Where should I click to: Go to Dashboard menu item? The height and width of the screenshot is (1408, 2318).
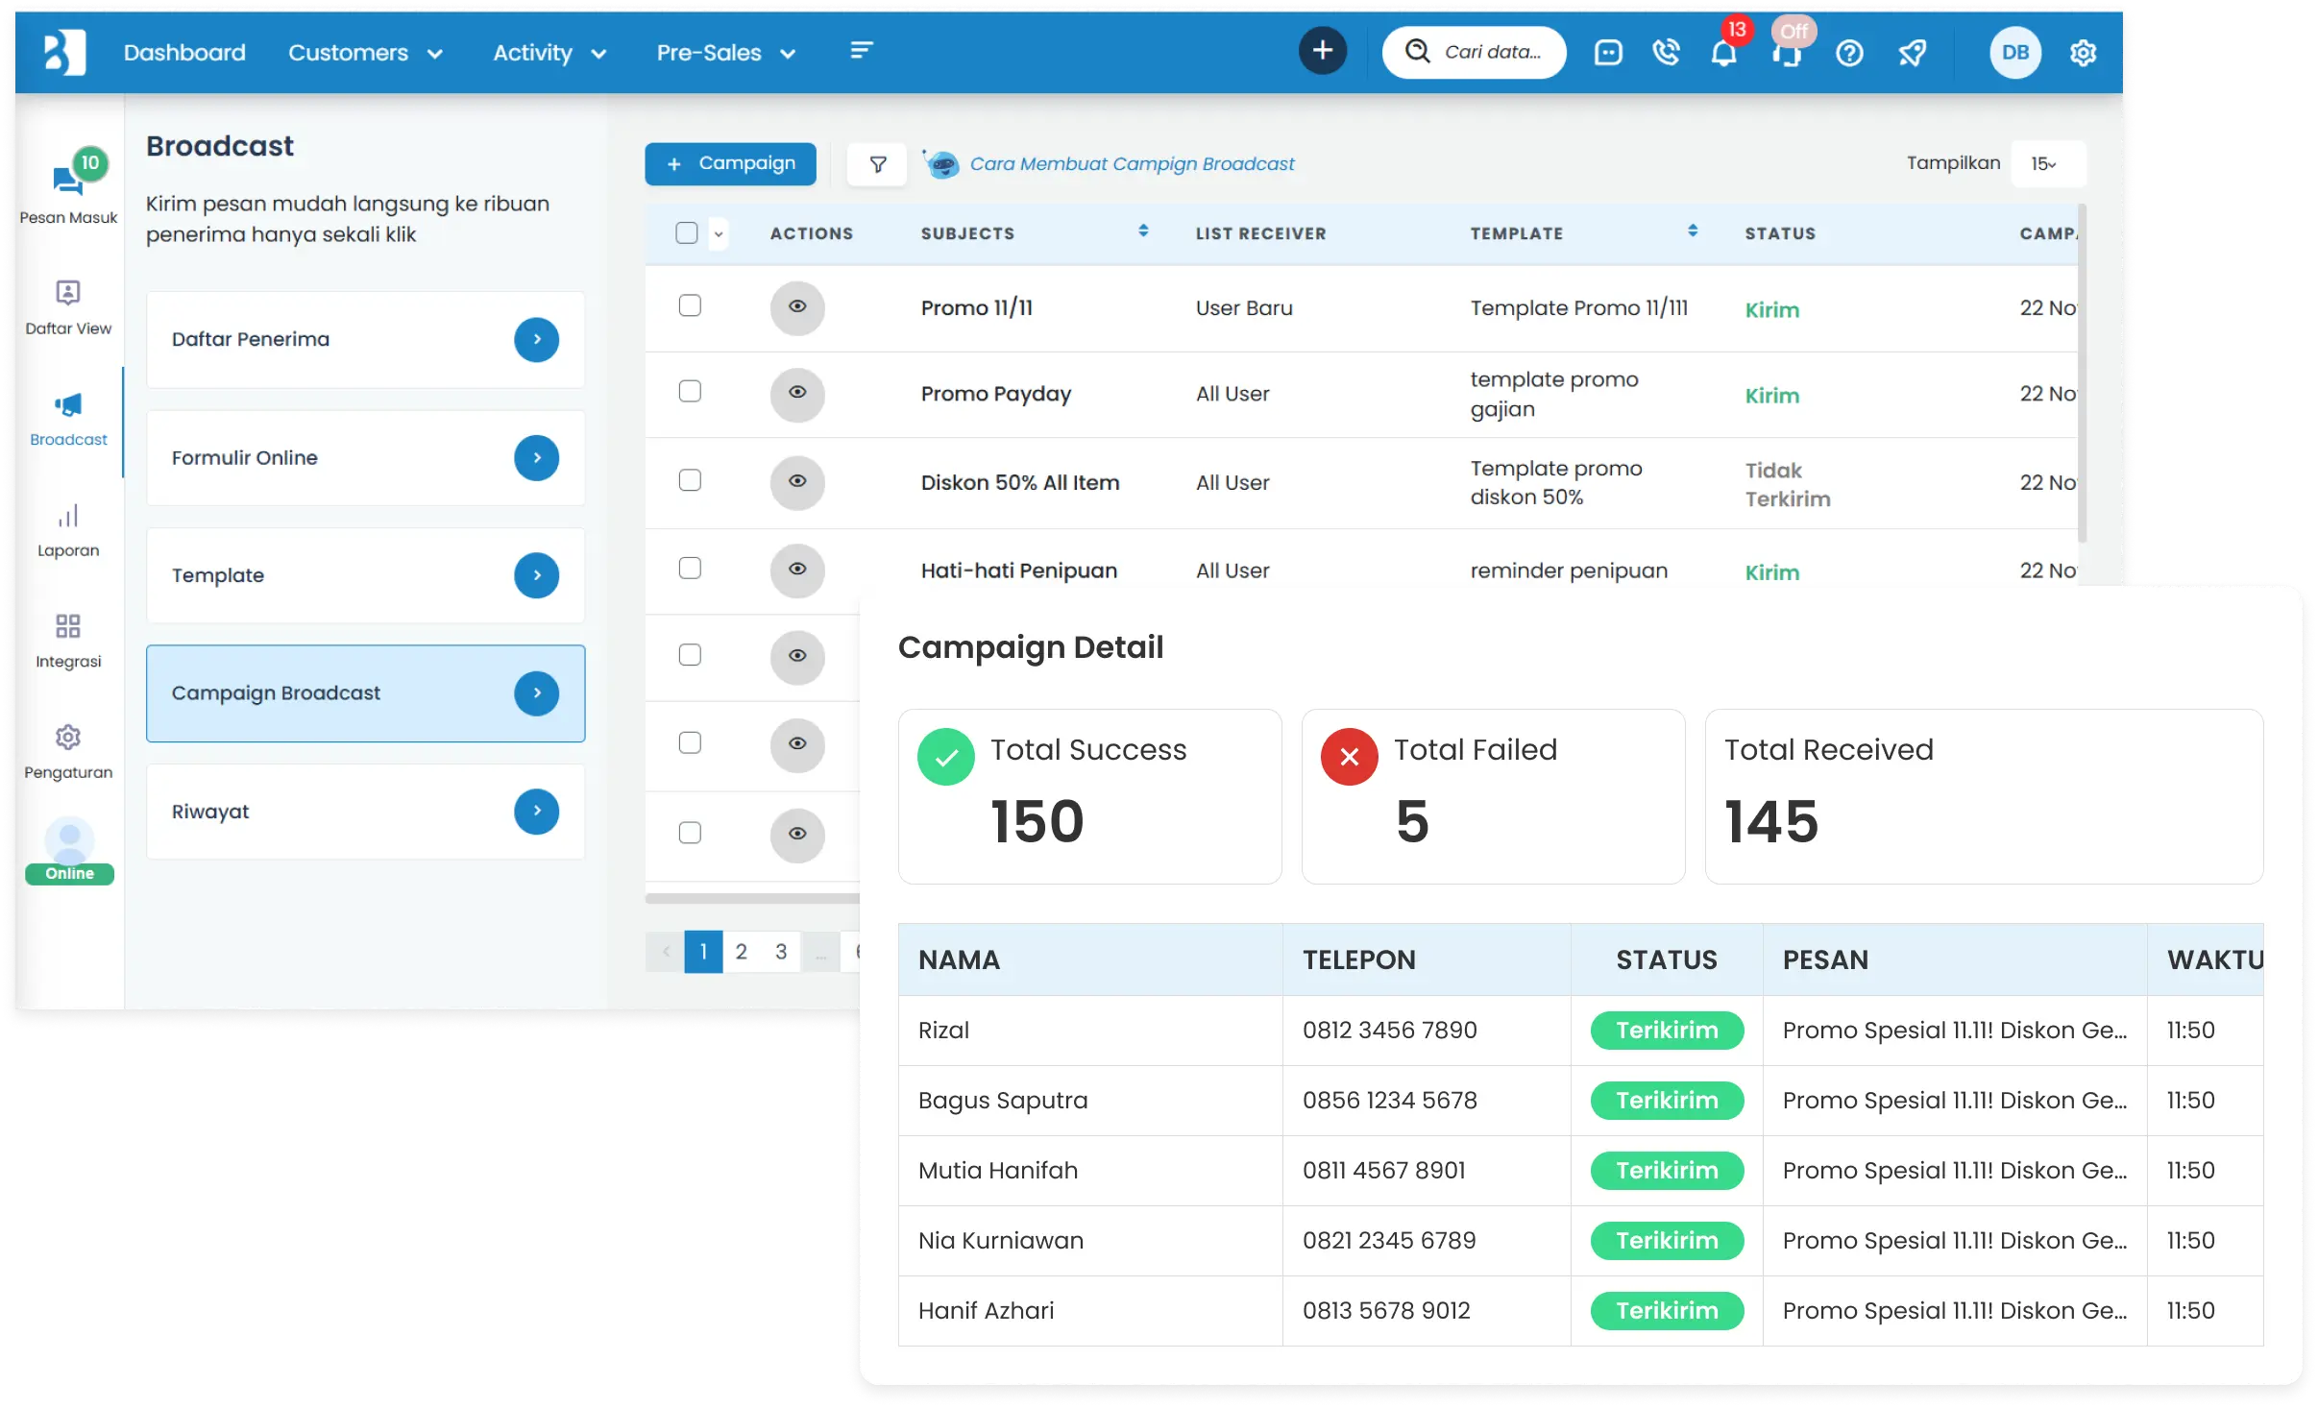click(184, 53)
